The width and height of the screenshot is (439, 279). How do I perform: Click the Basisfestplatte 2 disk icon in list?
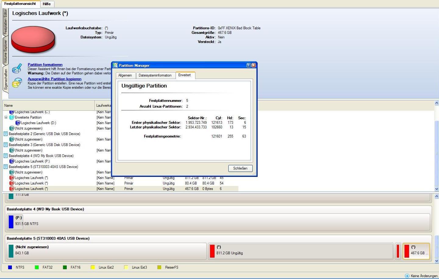[5, 134]
